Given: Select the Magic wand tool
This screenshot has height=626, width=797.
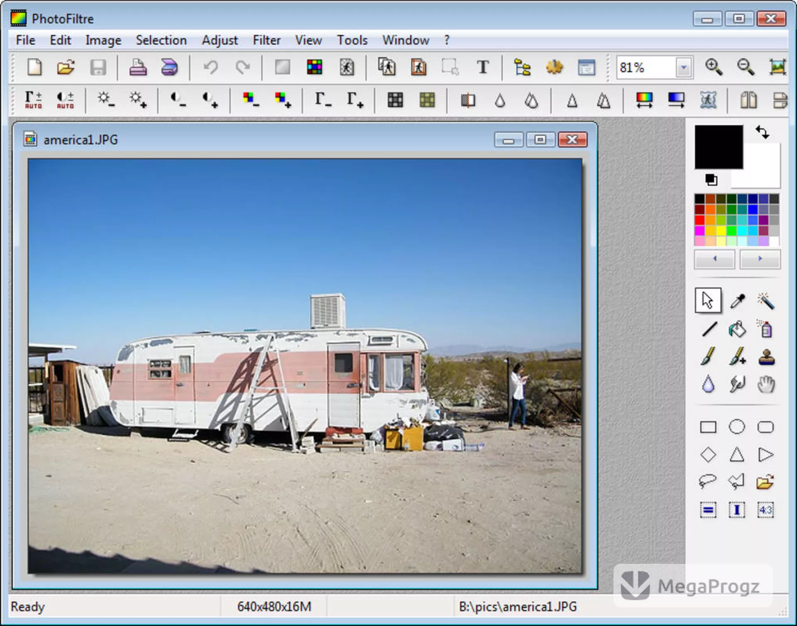Looking at the screenshot, I should pyautogui.click(x=766, y=301).
